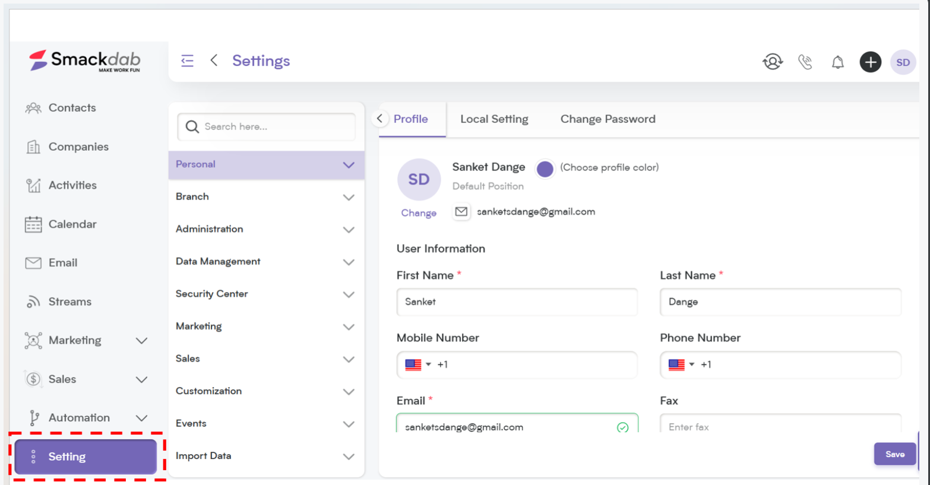Click the Phone Number input field
930x485 pixels.
click(780, 364)
